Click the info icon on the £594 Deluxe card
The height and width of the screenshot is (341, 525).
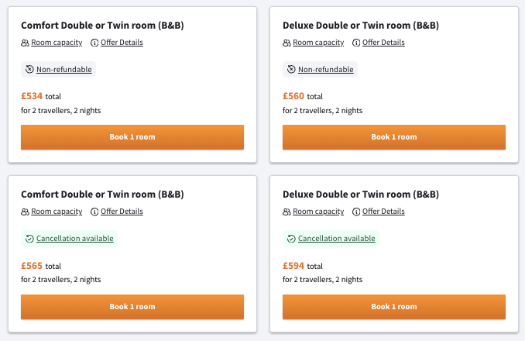click(356, 212)
